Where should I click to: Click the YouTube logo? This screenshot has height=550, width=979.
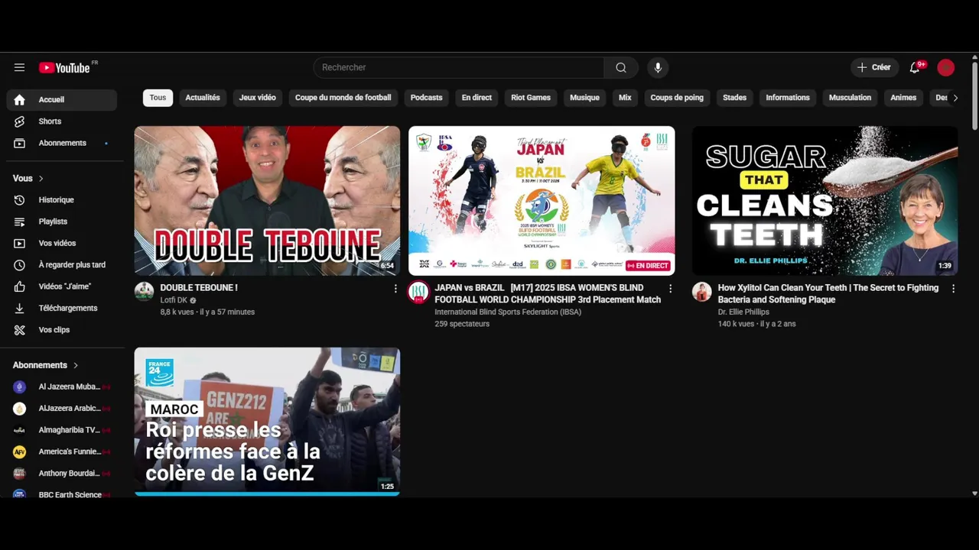pos(64,67)
